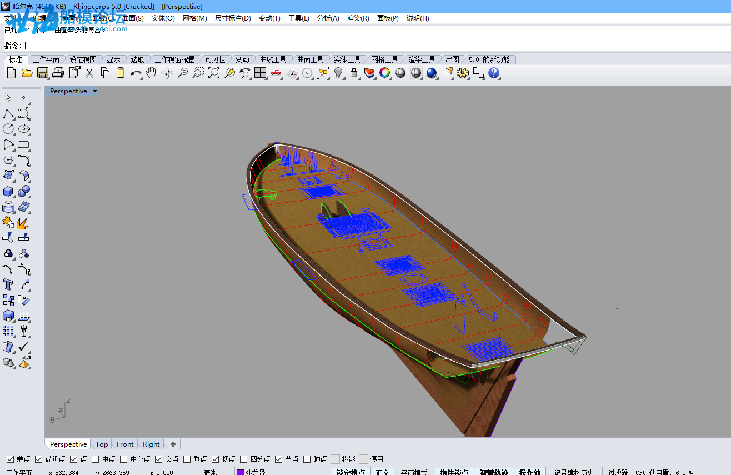The width and height of the screenshot is (731, 475).
Task: Toggle 锁定格点 in the status bar
Action: click(351, 472)
